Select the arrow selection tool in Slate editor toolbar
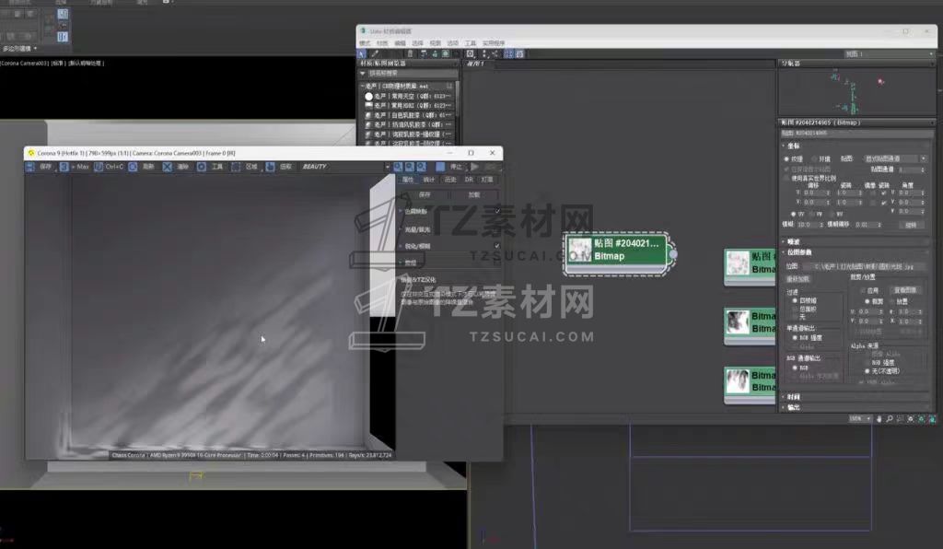Viewport: 943px width, 549px height. (361, 53)
